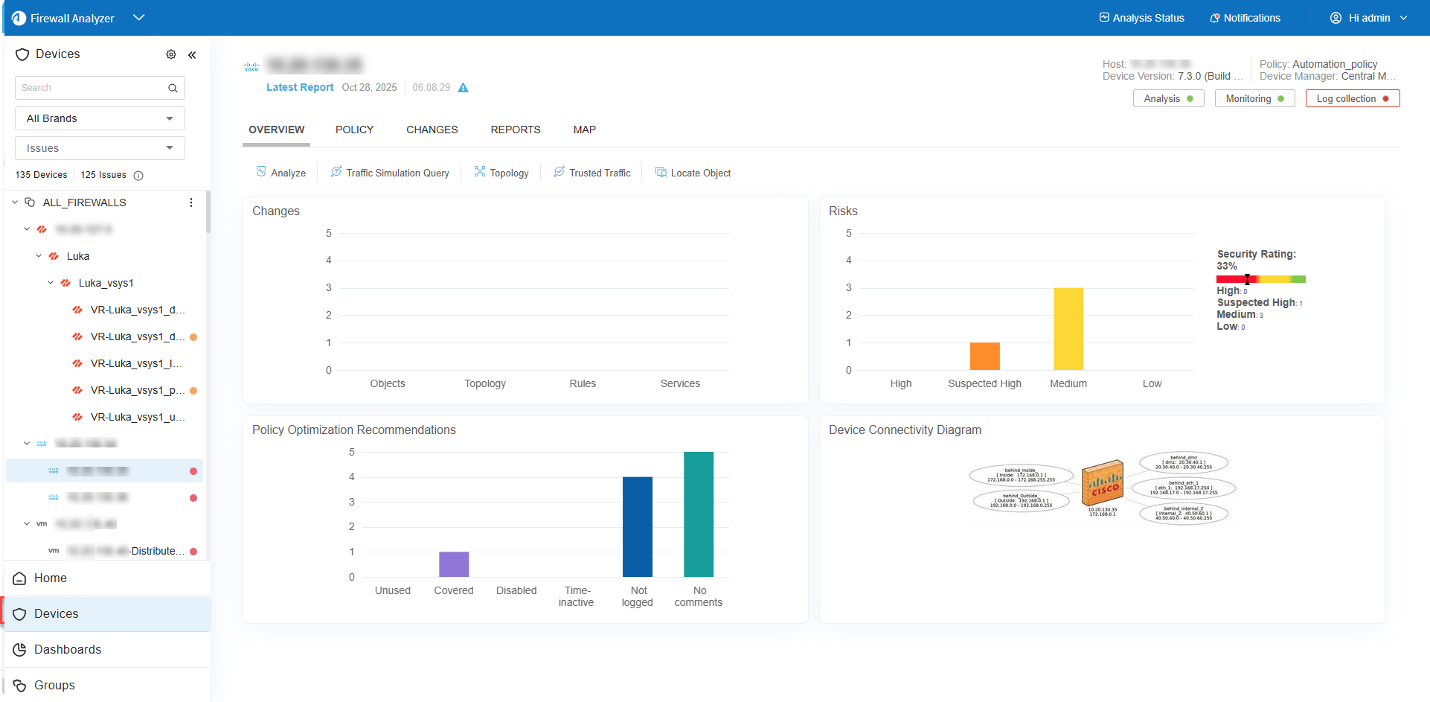Switch to the CHANGES tab
The height and width of the screenshot is (702, 1430).
[432, 130]
